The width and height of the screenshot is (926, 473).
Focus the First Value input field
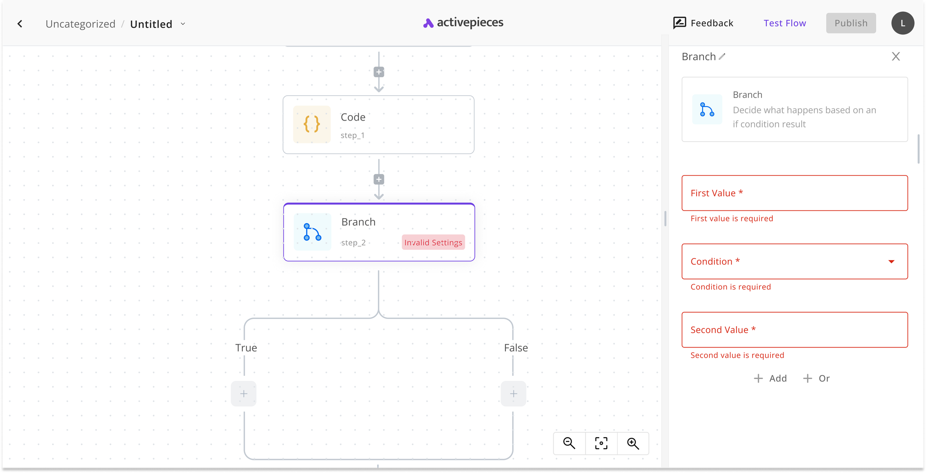794,193
